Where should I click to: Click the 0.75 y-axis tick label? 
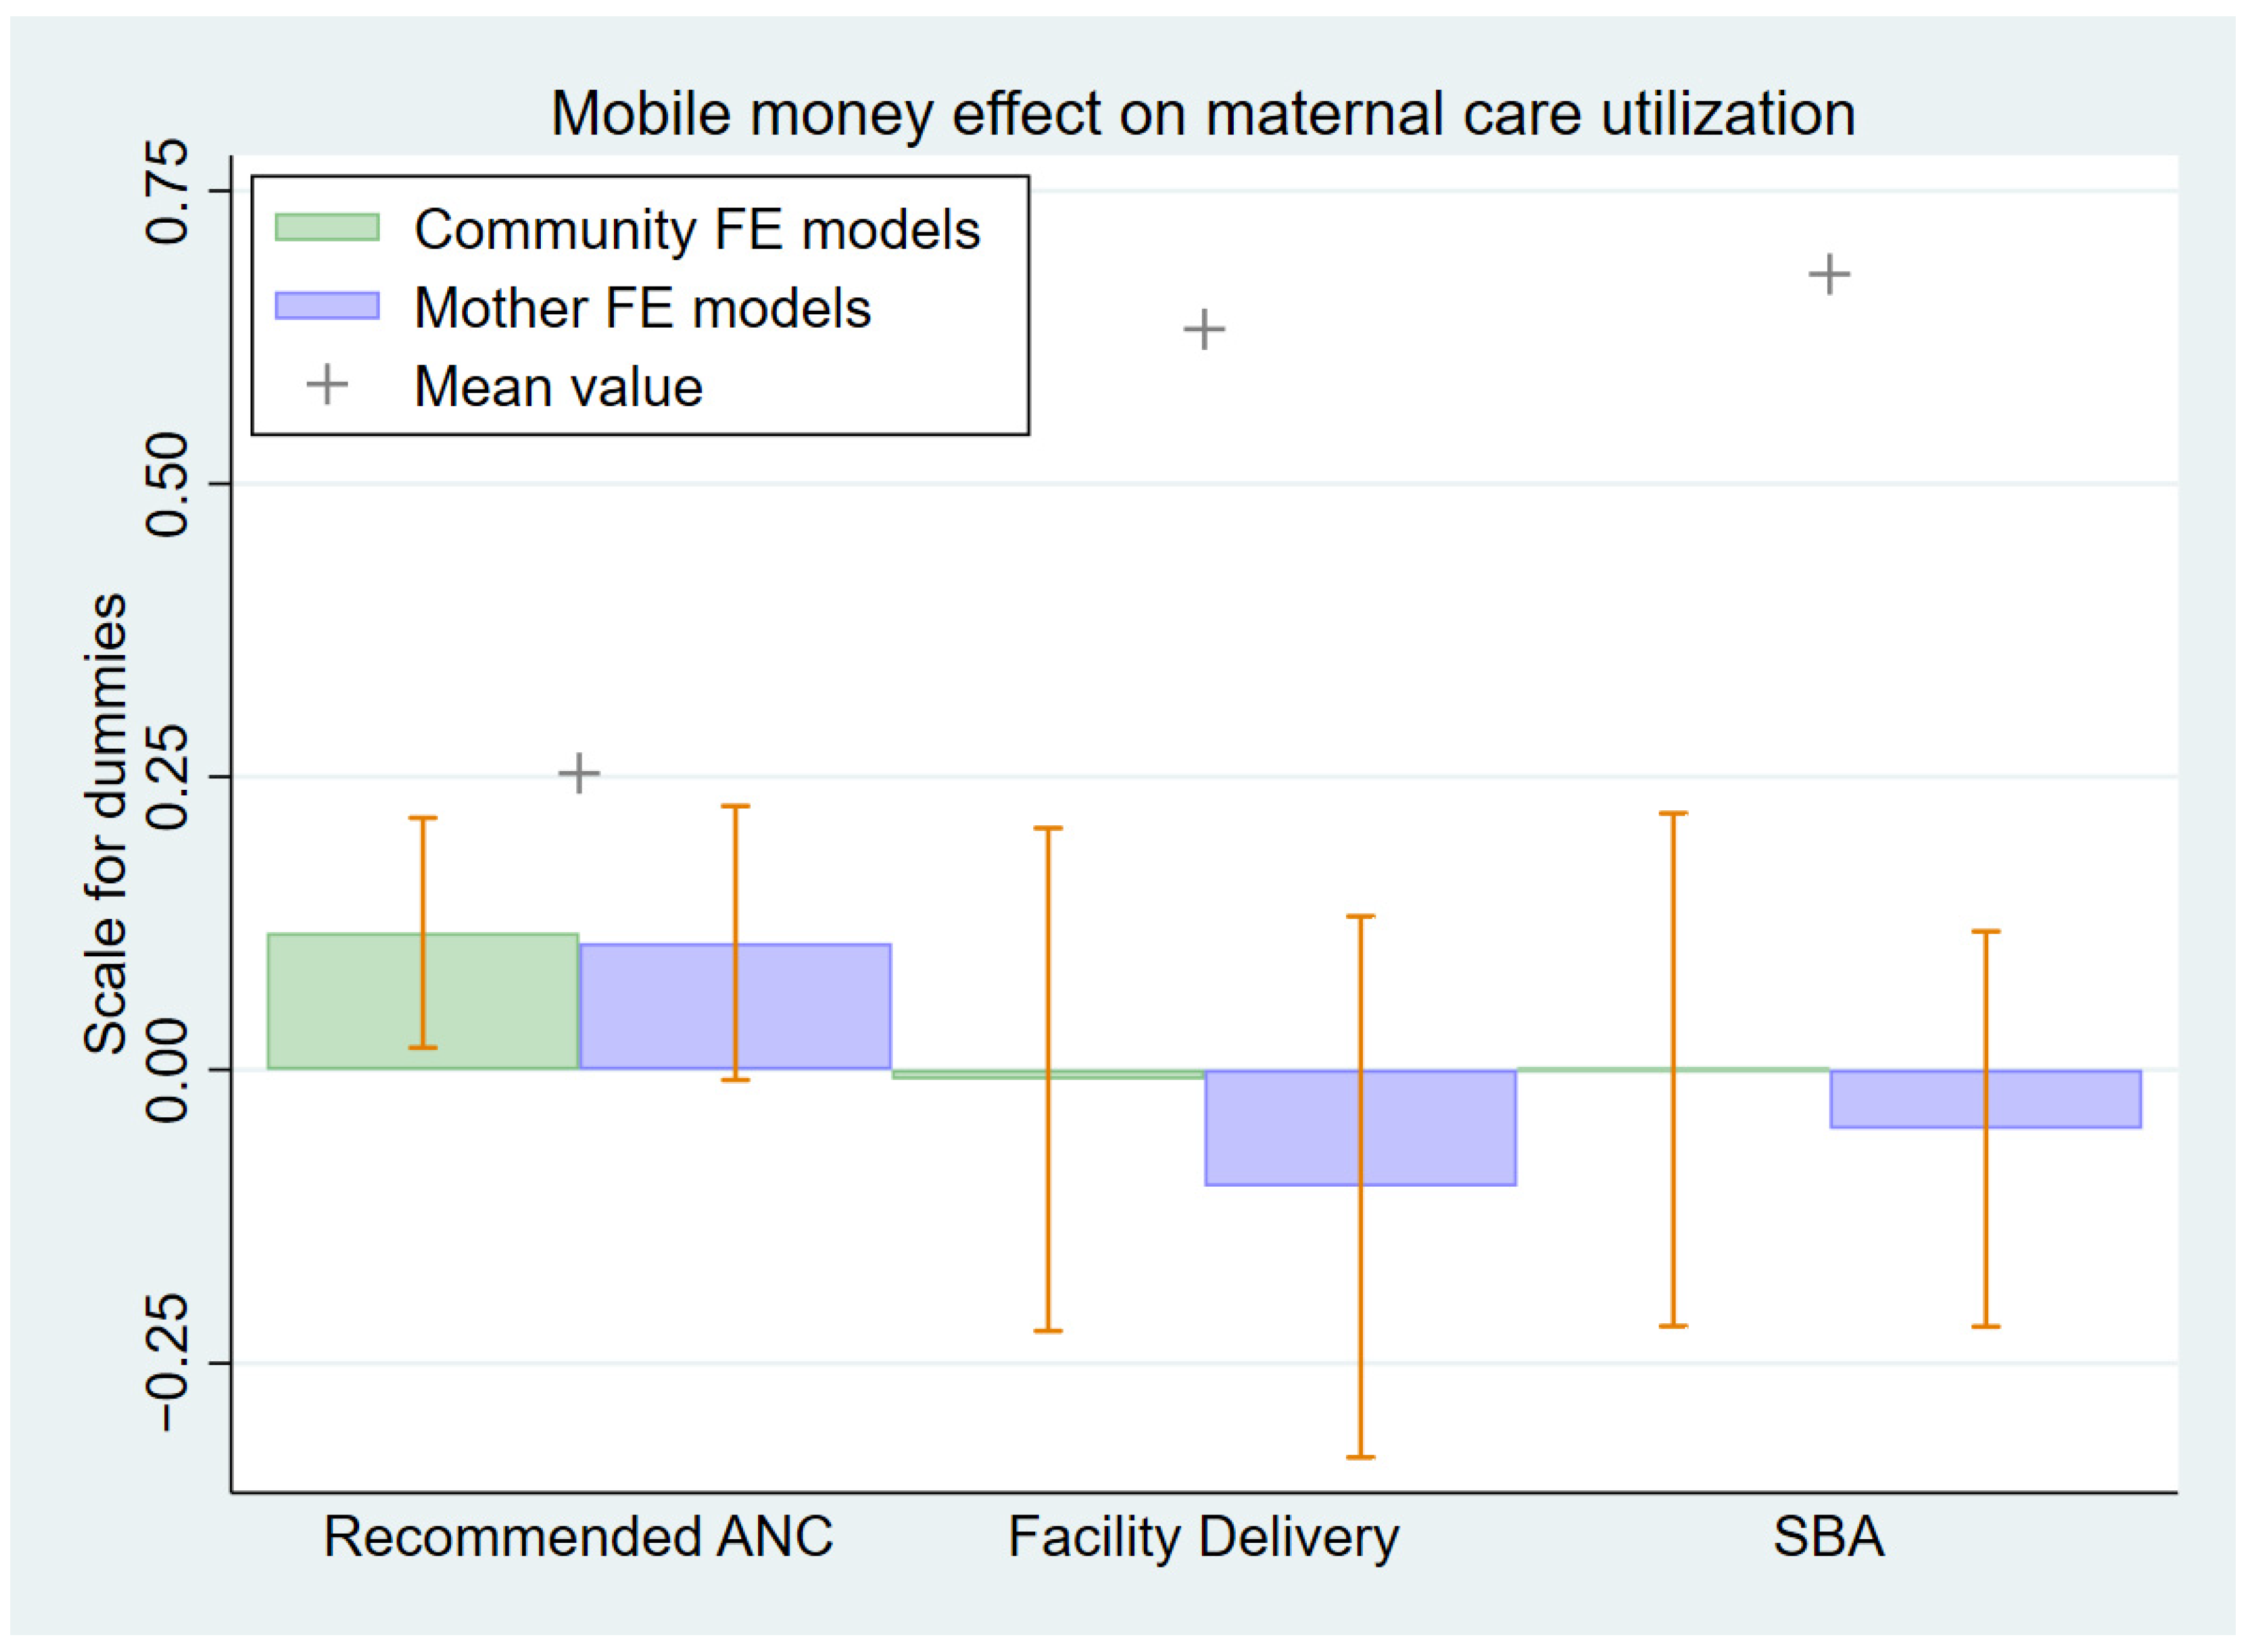point(166,191)
